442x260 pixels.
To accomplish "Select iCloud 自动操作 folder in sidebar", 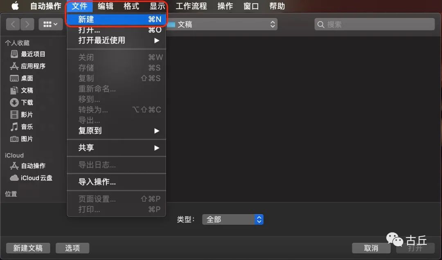I will (28, 166).
